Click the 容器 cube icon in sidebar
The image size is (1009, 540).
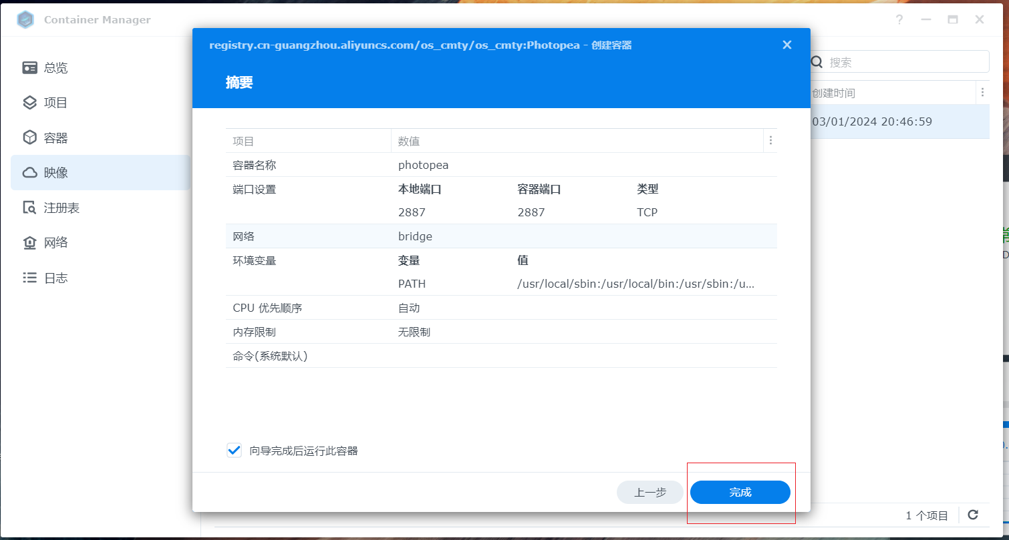pyautogui.click(x=29, y=138)
